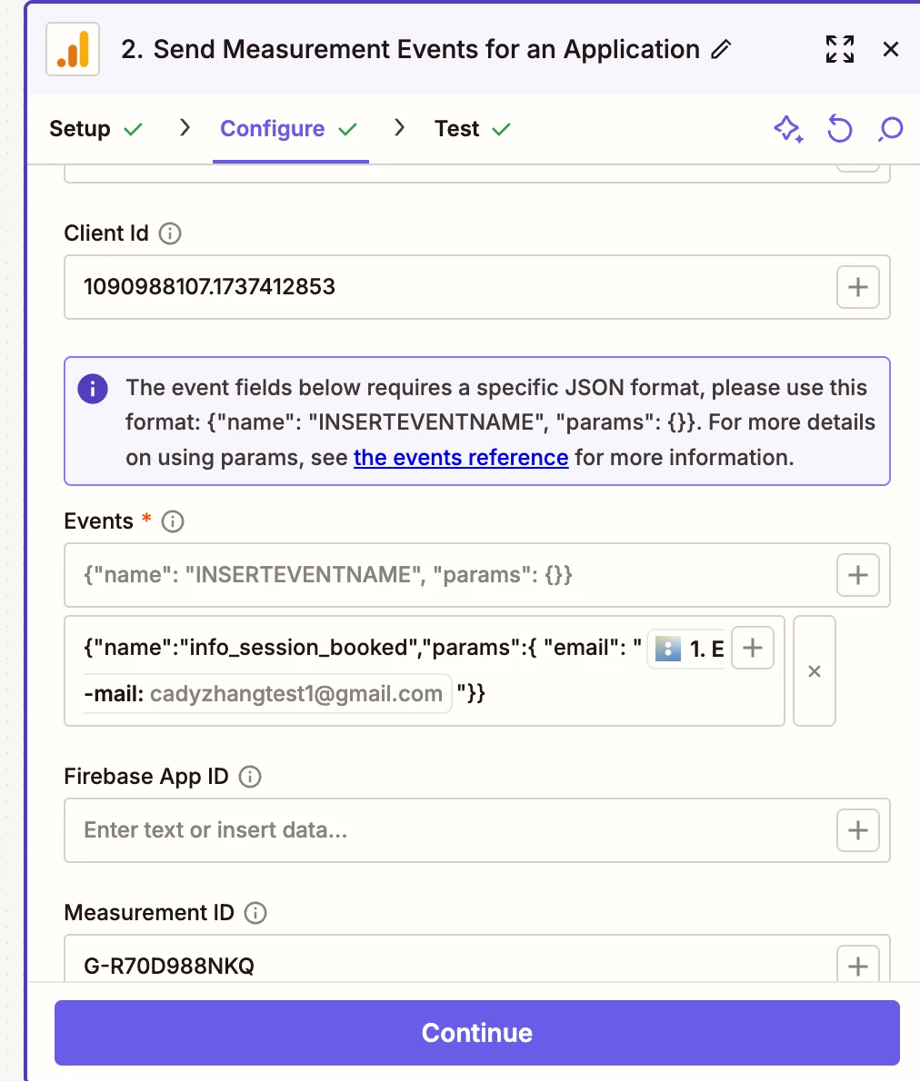920x1081 pixels.
Task: Click into the Firebase App ID text field
Action: (449, 830)
